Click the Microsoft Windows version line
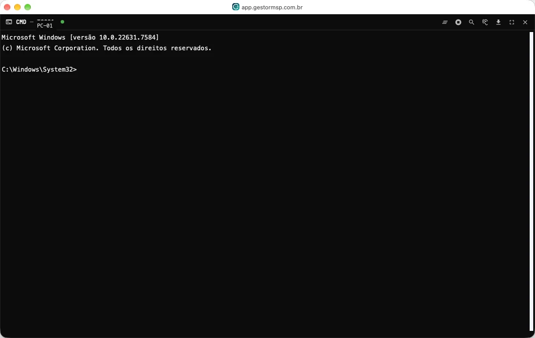The width and height of the screenshot is (535, 338). (x=80, y=37)
